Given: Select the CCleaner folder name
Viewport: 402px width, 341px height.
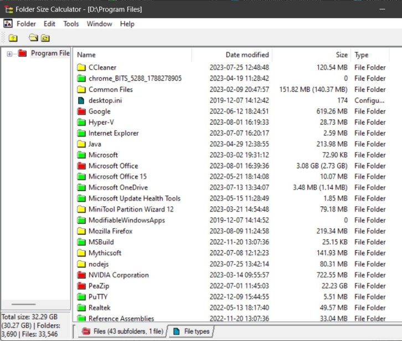Looking at the screenshot, I should (102, 68).
